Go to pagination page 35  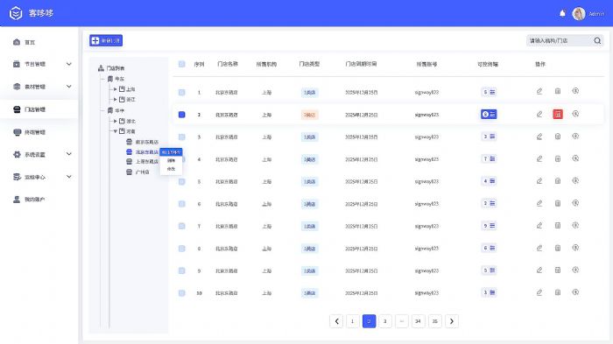(x=434, y=321)
